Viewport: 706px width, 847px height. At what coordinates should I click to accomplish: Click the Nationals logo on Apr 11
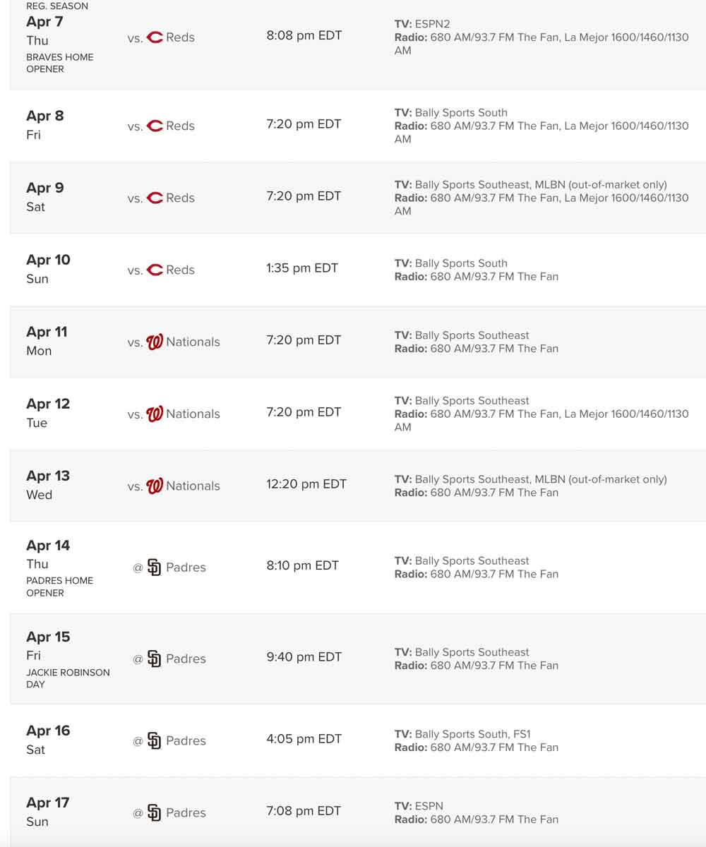pos(155,342)
